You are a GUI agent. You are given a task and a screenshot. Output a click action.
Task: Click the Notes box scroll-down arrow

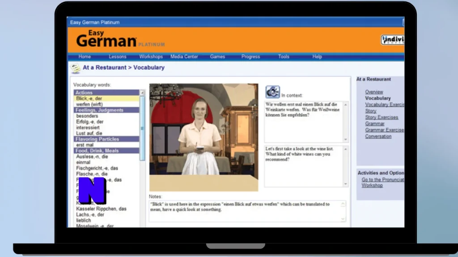click(x=343, y=219)
